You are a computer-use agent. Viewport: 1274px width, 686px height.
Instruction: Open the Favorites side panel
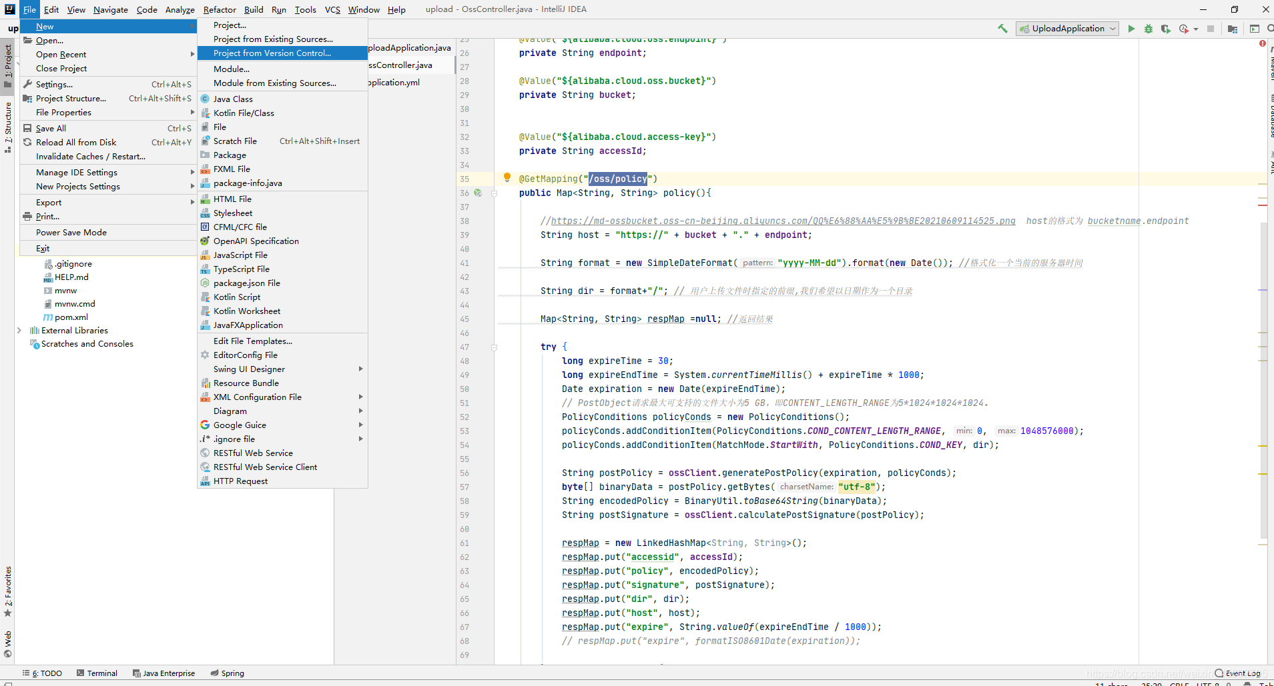(8, 591)
